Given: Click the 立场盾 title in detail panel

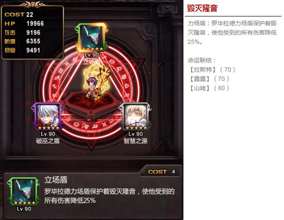Looking at the screenshot, I should click(x=56, y=180).
